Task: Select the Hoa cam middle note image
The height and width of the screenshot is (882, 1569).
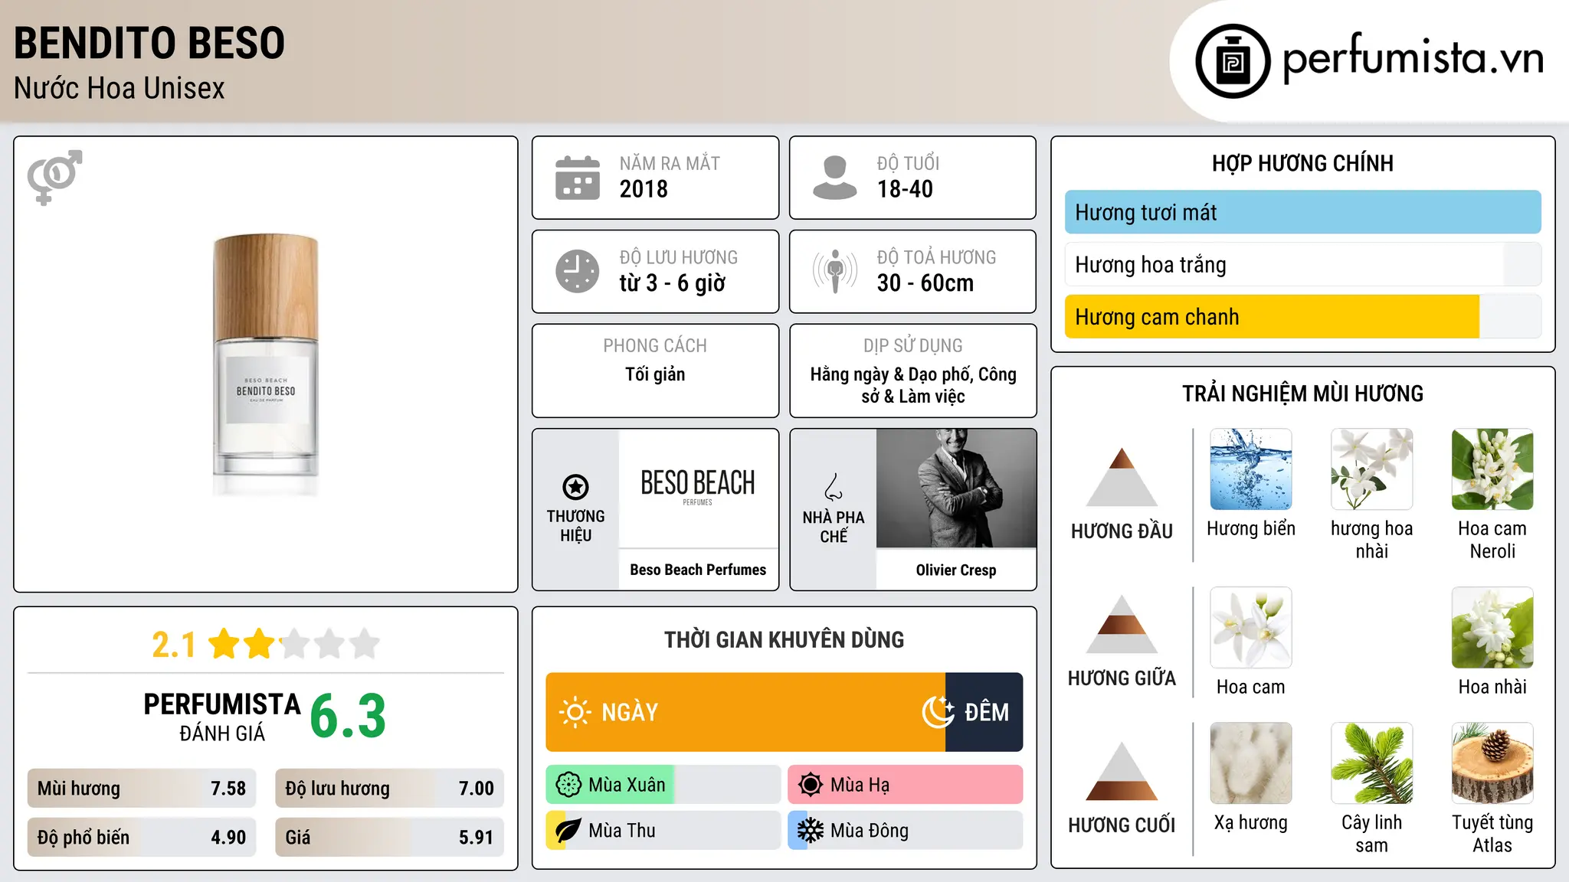Action: (x=1251, y=628)
